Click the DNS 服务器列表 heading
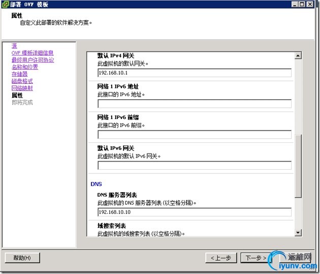The height and width of the screenshot is (274, 320). 117,195
